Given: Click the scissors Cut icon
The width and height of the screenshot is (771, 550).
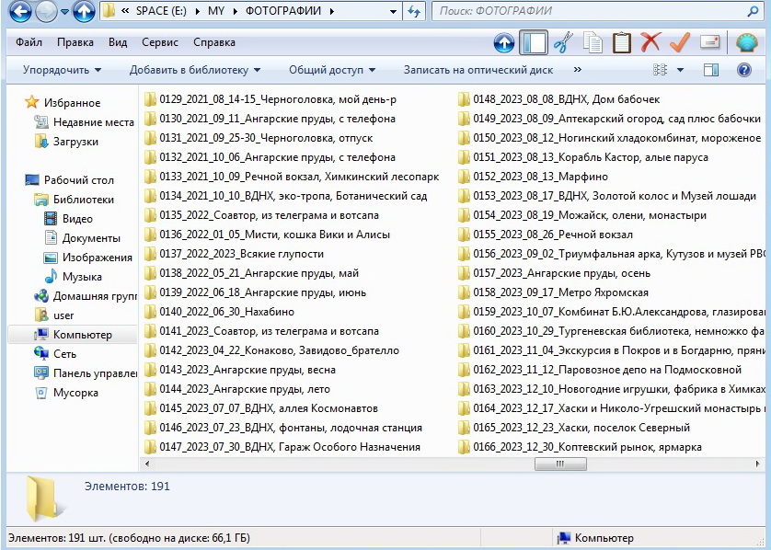Looking at the screenshot, I should [x=563, y=42].
